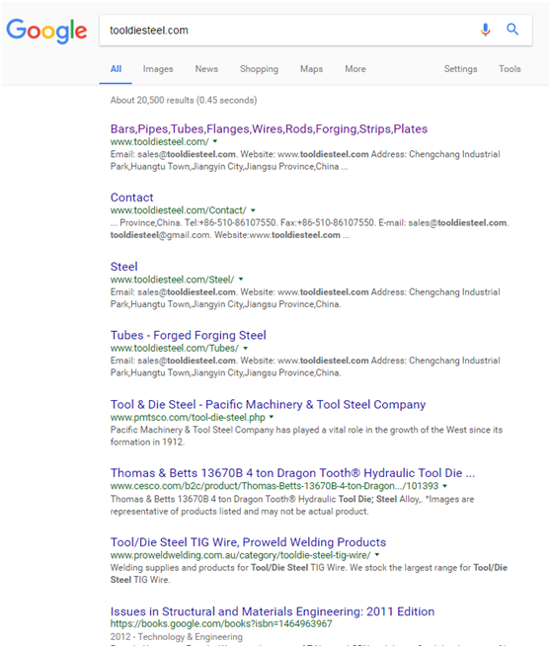Select the Shopping tab
The height and width of the screenshot is (648, 551).
(259, 69)
